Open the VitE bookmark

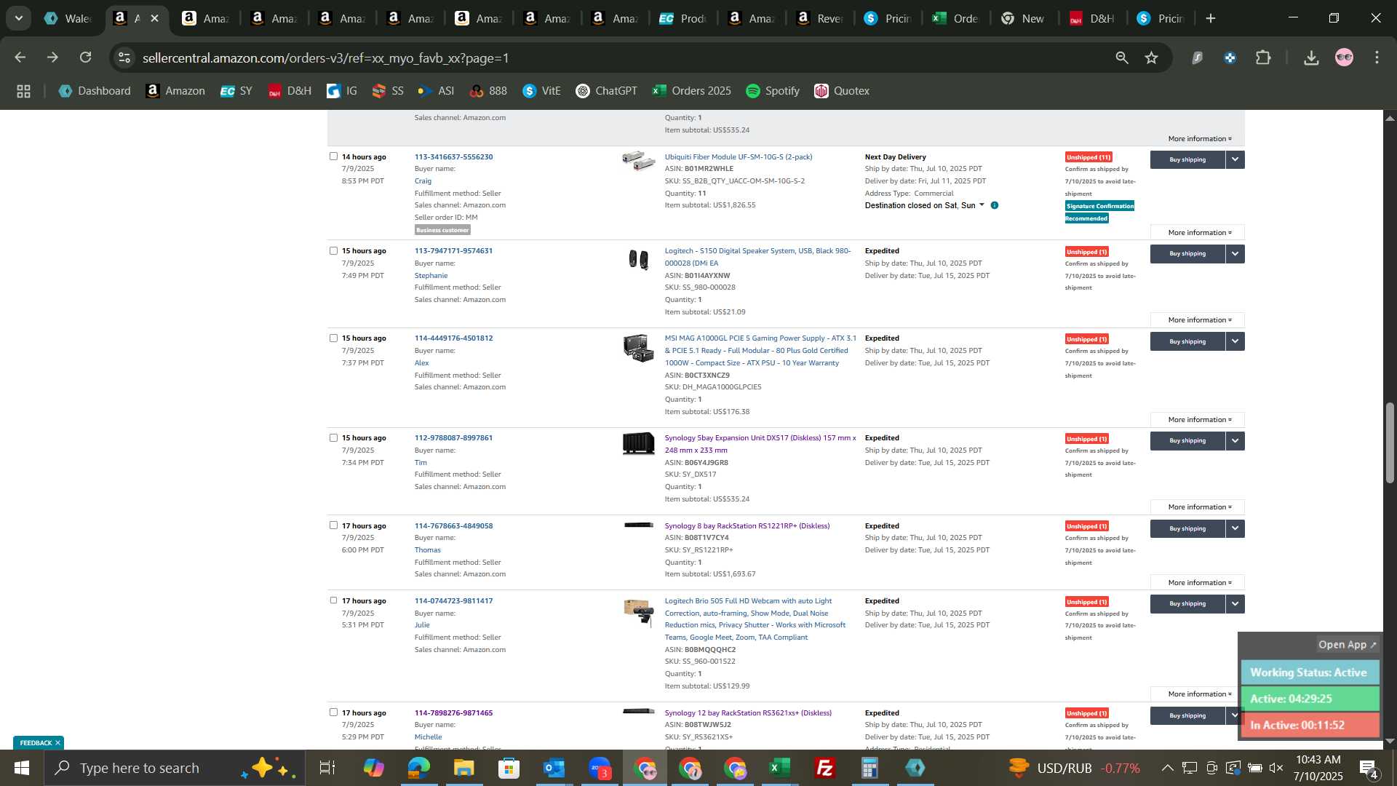click(541, 91)
